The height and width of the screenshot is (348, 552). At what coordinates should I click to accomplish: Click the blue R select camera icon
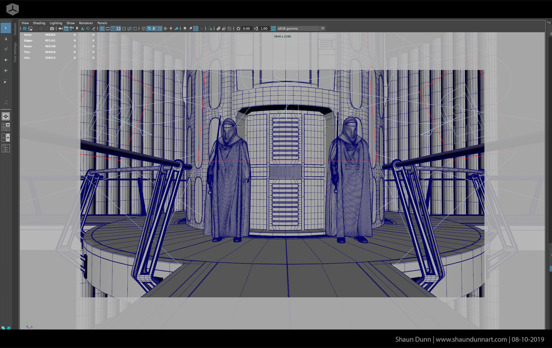(24, 29)
